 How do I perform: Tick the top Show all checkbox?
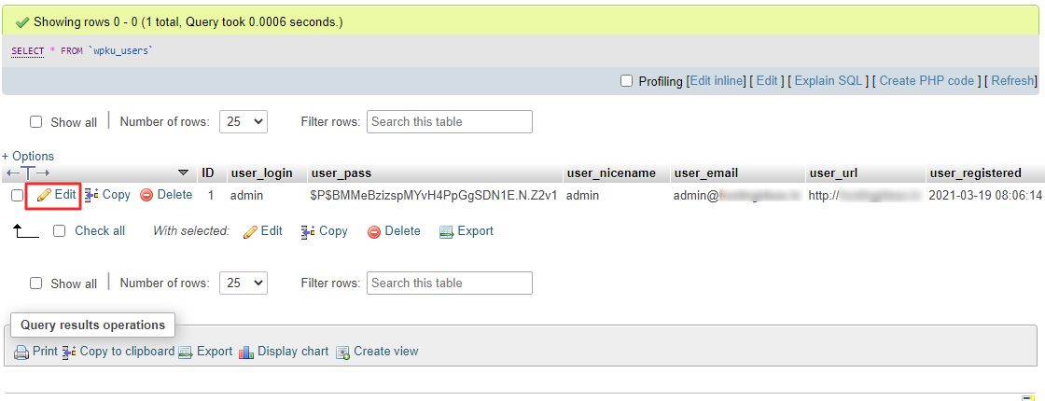click(x=36, y=122)
